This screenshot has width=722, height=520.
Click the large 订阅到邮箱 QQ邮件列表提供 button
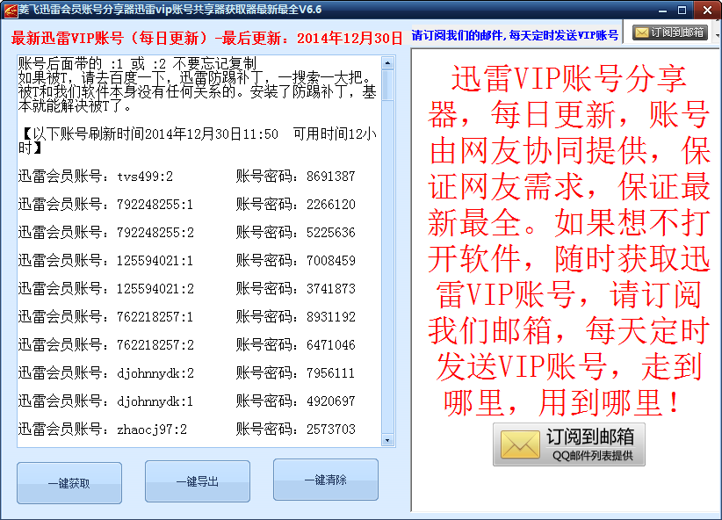(568, 444)
